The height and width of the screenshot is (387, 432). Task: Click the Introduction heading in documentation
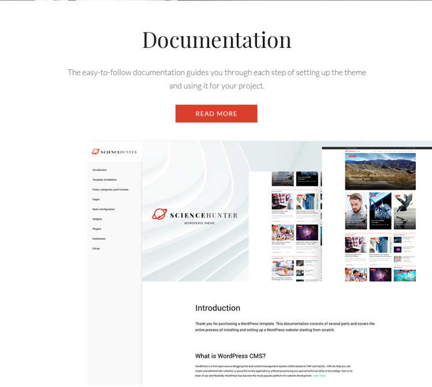coord(217,308)
